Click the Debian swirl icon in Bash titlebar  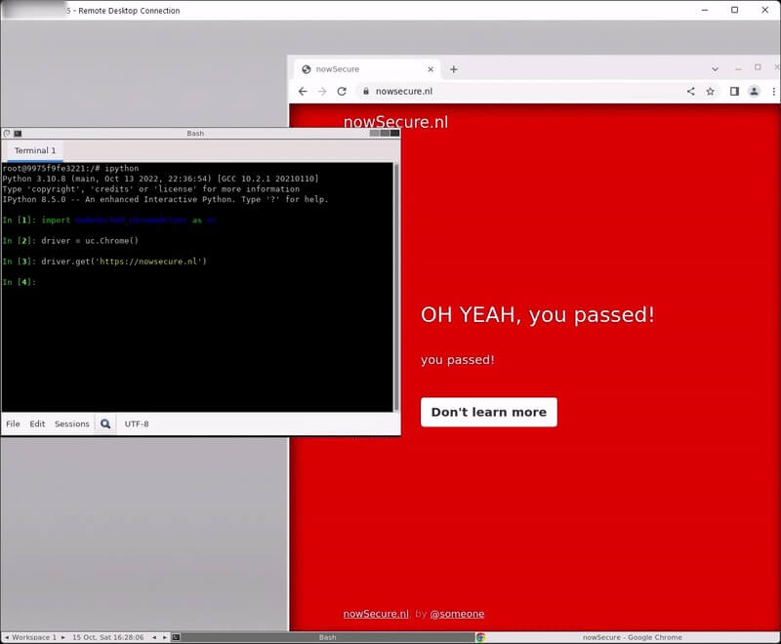point(7,134)
